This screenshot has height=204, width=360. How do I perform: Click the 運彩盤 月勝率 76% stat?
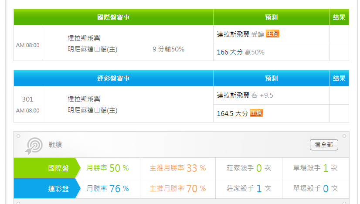click(108, 189)
